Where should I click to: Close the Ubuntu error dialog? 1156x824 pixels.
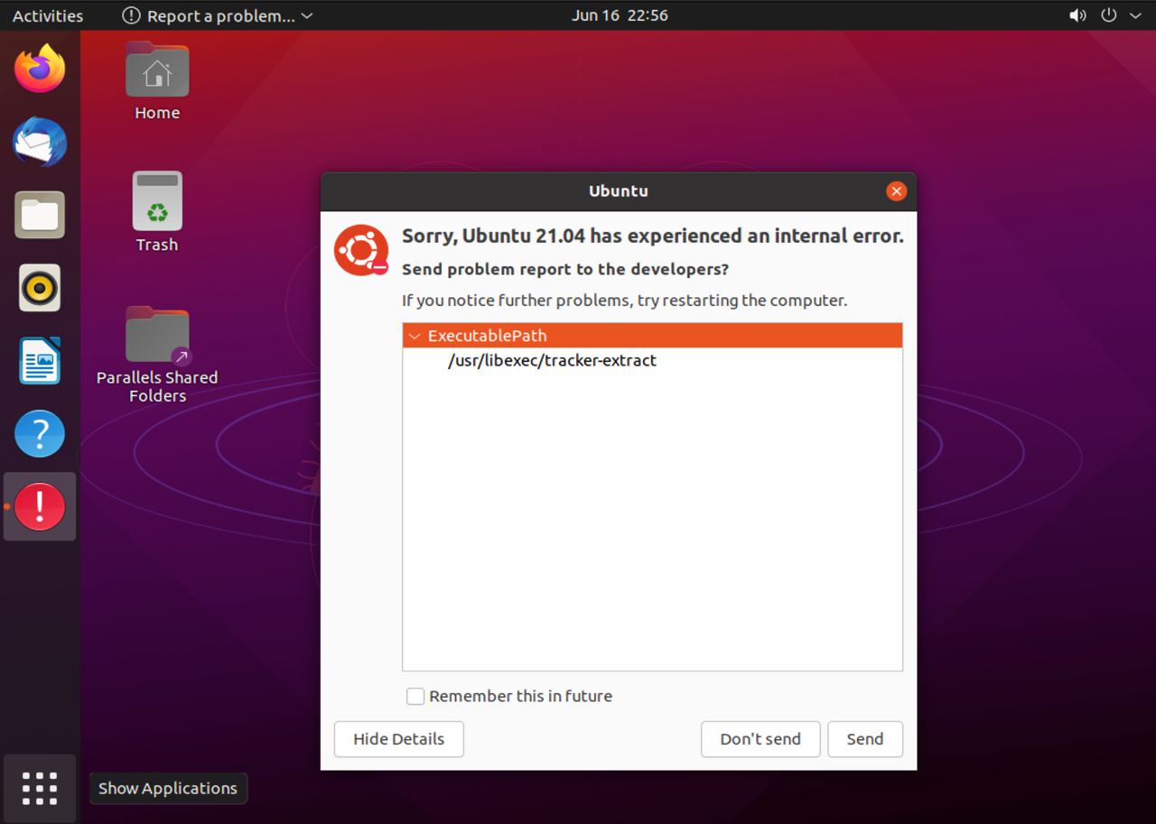pyautogui.click(x=896, y=191)
